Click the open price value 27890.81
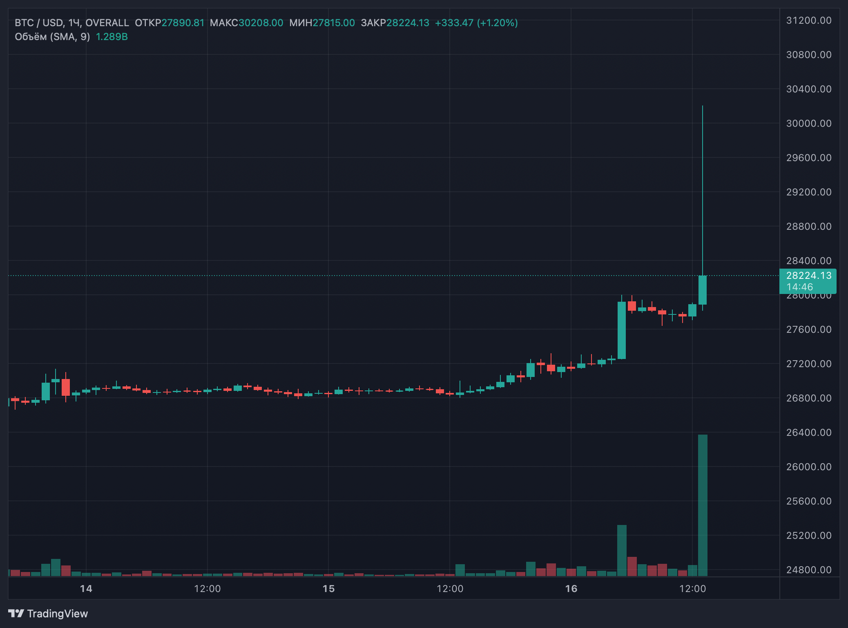The width and height of the screenshot is (848, 628). pos(183,23)
